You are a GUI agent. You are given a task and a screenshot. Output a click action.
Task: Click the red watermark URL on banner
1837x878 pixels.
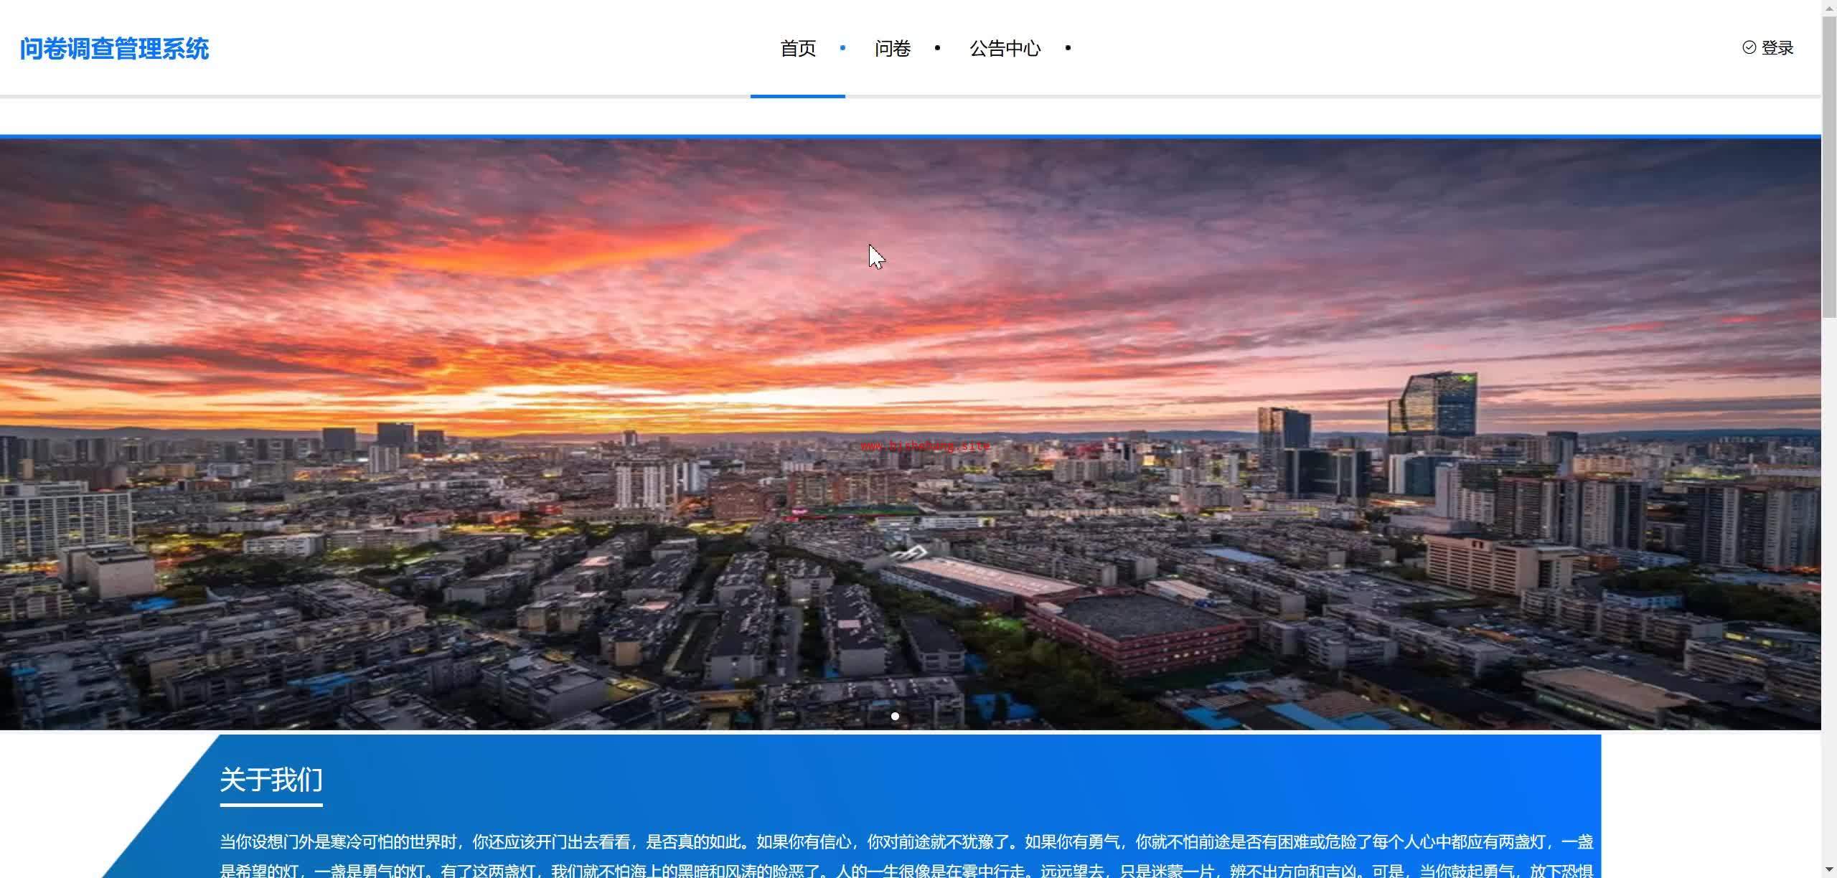925,445
